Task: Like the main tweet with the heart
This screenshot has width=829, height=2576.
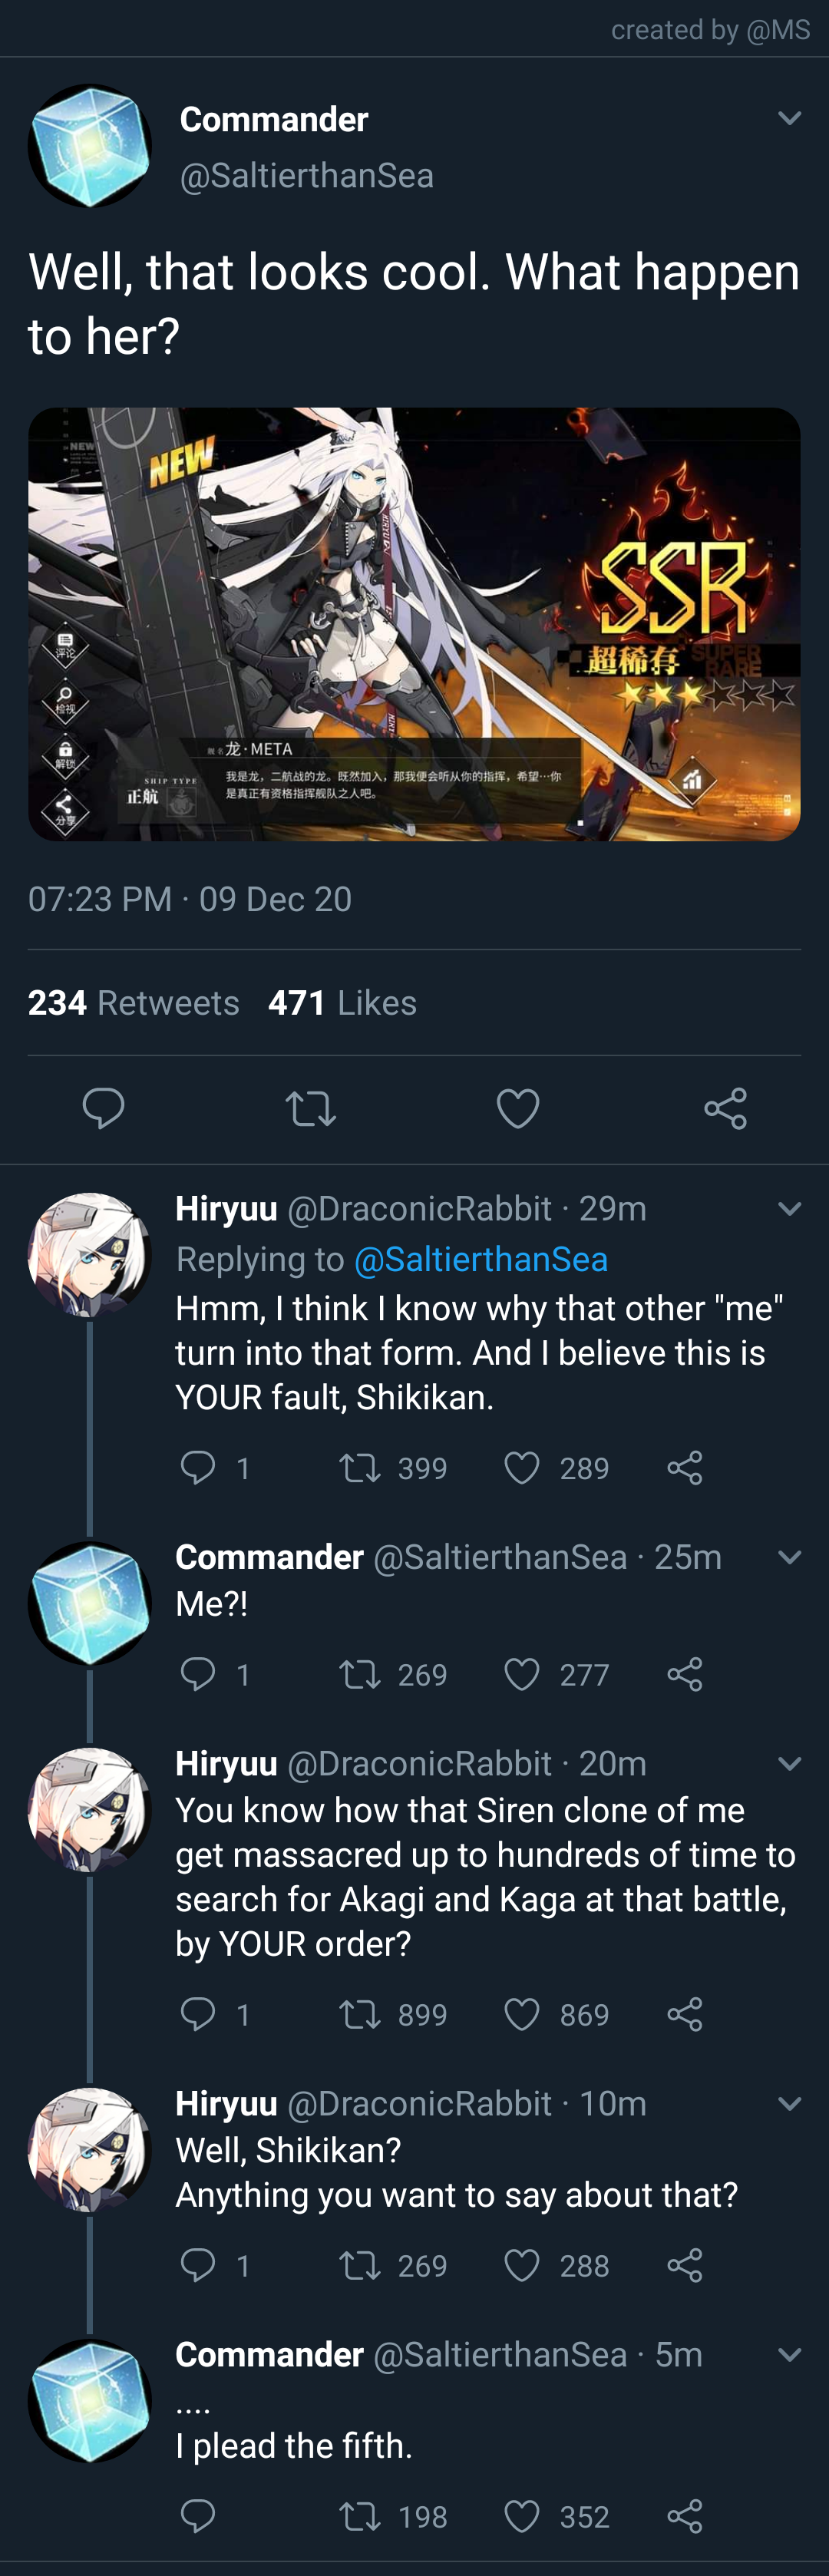Action: coord(517,1107)
